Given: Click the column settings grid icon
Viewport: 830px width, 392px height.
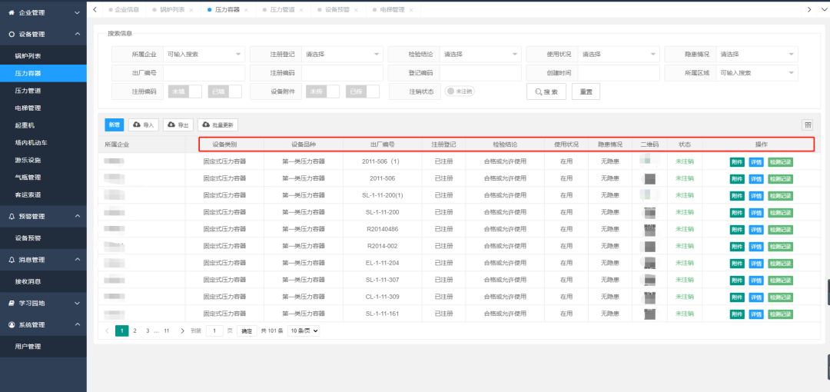Looking at the screenshot, I should 807,125.
